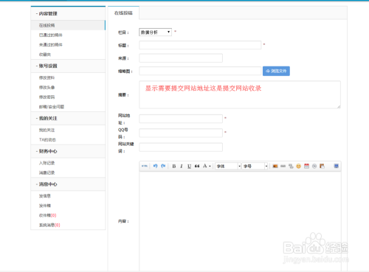The height and width of the screenshot is (272, 369).
Task: Collapse the 账号设置 sidebar section
Action: coord(68,66)
